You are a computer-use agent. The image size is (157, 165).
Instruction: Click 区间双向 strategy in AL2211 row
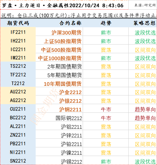145,127
